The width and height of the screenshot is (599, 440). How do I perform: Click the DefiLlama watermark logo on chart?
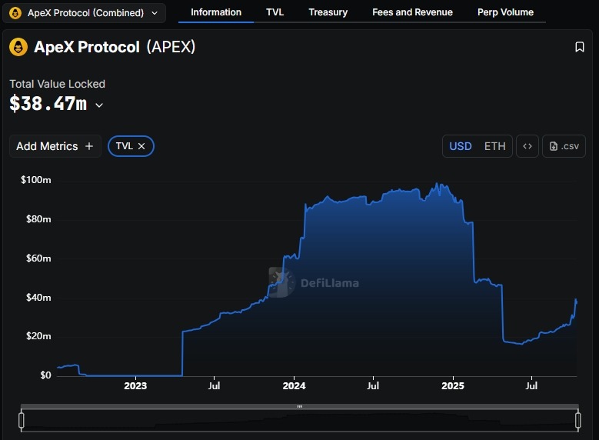(282, 282)
